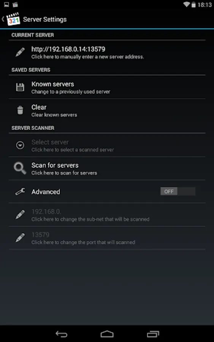Tap the 321 clapperboard app icon

(x=13, y=19)
